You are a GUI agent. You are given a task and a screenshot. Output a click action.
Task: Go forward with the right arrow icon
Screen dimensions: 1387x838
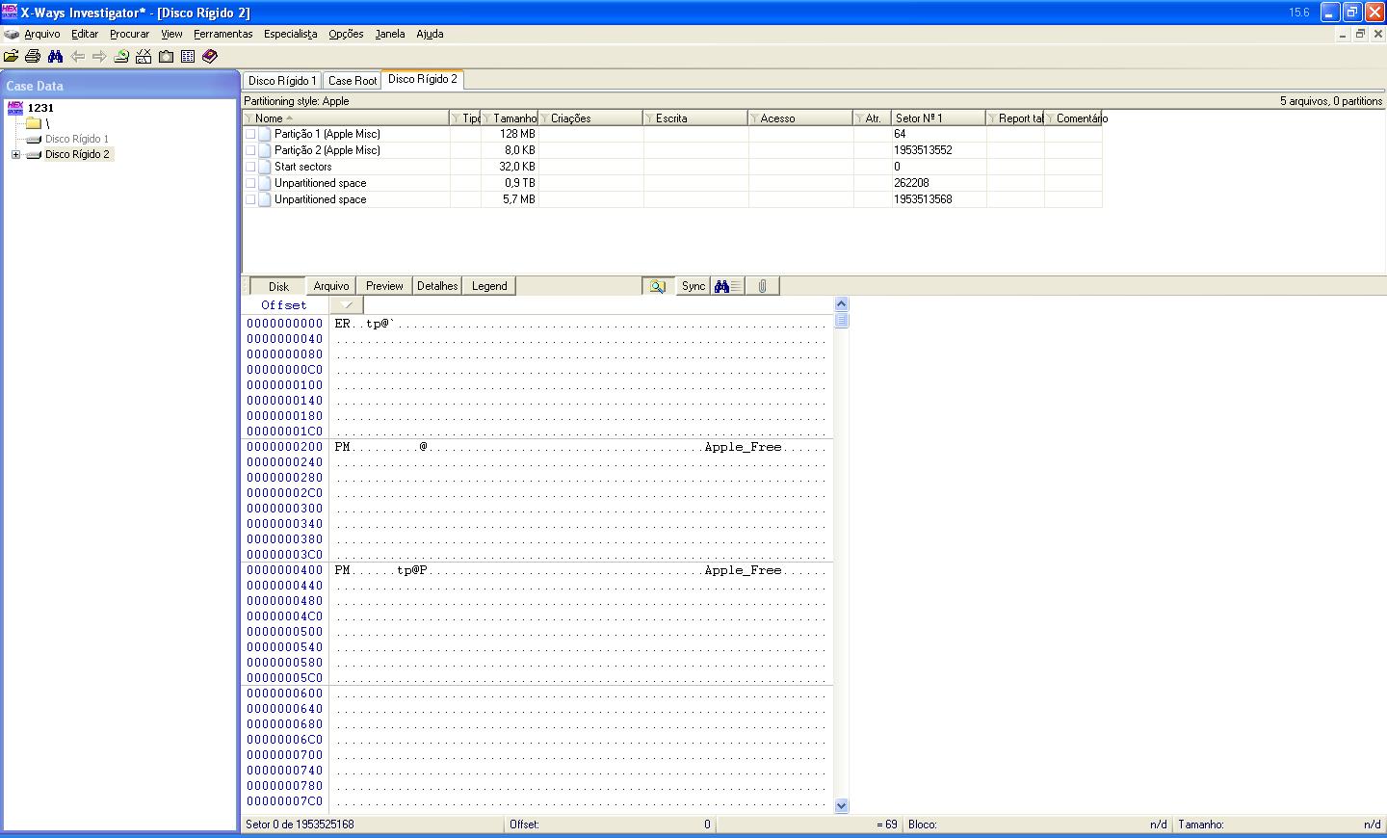coord(99,57)
